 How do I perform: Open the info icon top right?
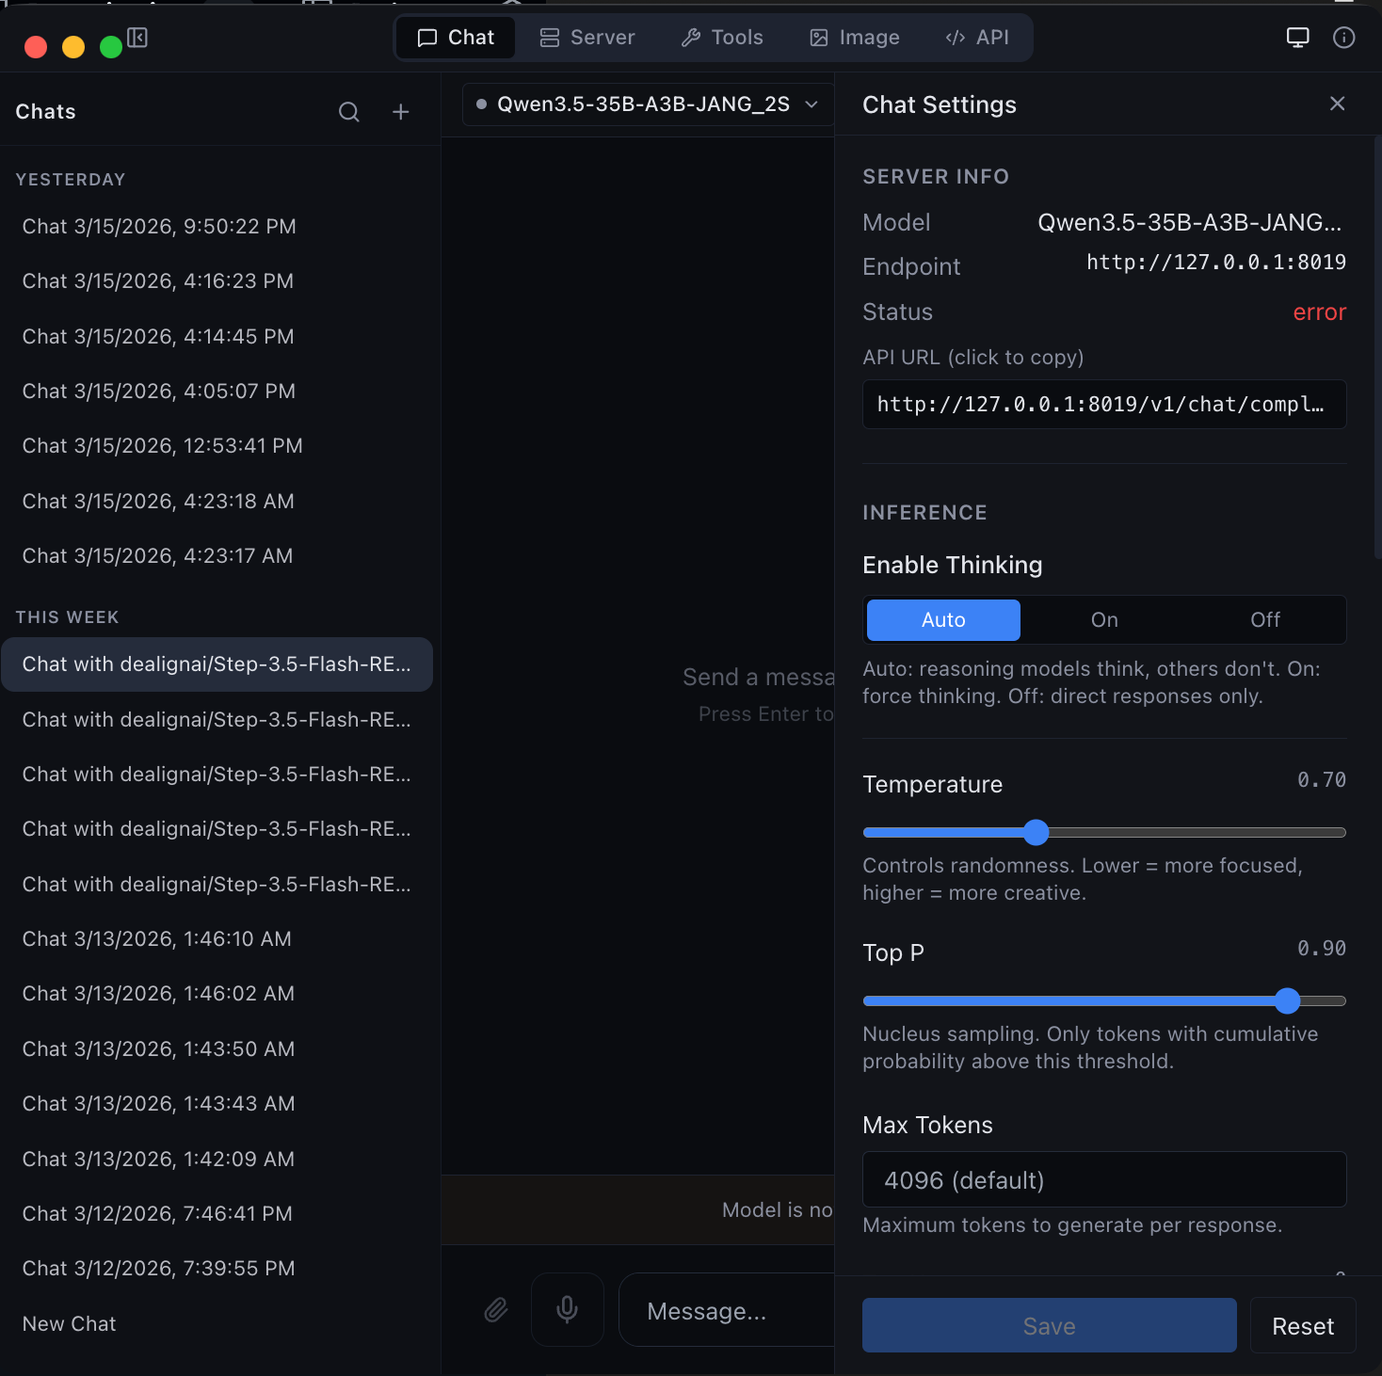tap(1343, 37)
